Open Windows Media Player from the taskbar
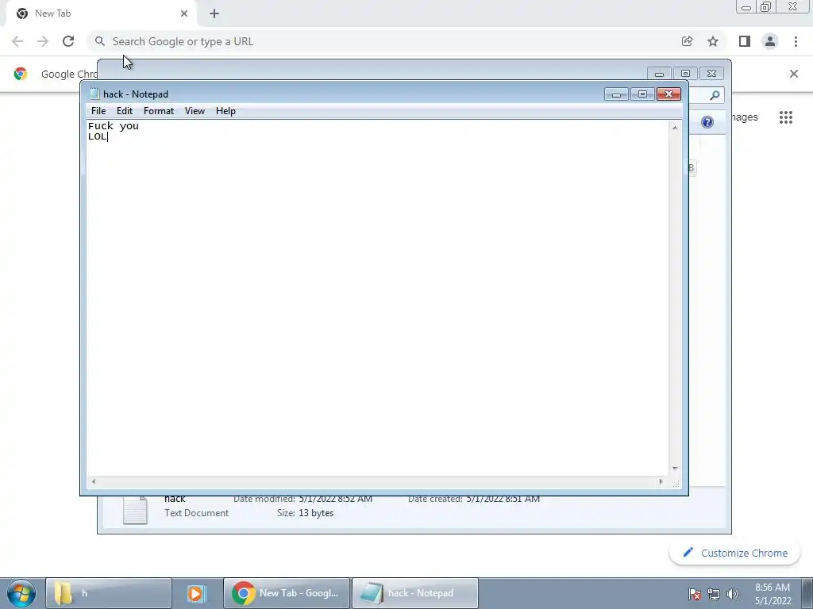The height and width of the screenshot is (609, 813). (197, 593)
